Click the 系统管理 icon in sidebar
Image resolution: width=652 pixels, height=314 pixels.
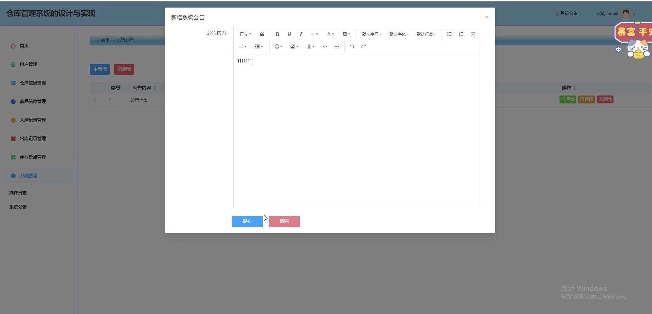click(x=13, y=176)
